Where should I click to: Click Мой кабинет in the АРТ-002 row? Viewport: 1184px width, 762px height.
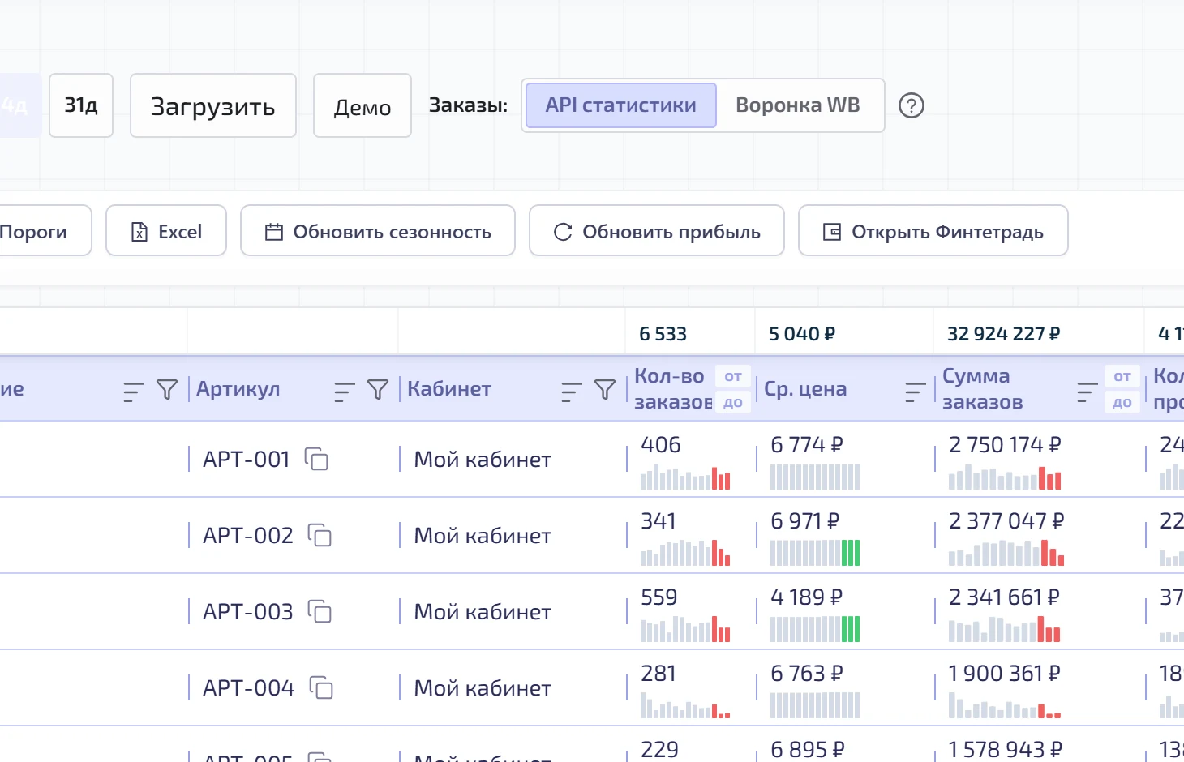click(483, 536)
